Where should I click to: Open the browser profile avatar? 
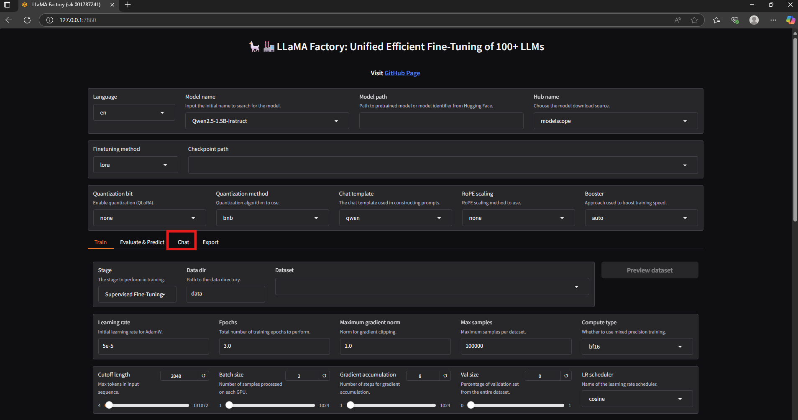pyautogui.click(x=754, y=20)
